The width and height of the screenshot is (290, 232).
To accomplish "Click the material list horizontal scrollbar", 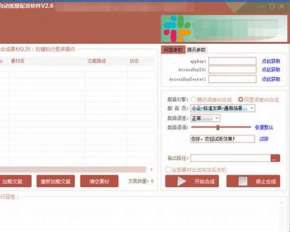I will [73, 169].
